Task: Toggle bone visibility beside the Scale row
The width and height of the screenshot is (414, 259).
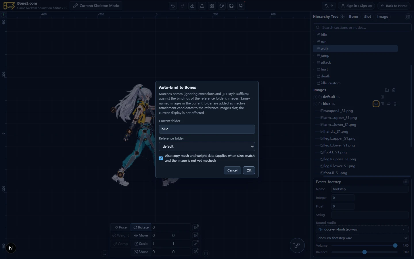Action: (x=196, y=243)
